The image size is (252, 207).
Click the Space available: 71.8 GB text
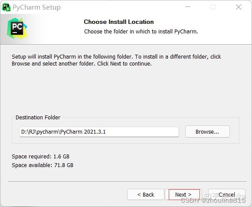tap(43, 165)
